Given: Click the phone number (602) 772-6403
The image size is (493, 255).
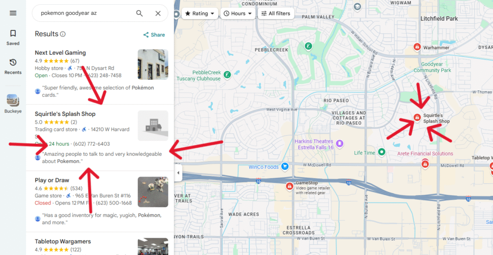Looking at the screenshot, I should click(91, 144).
